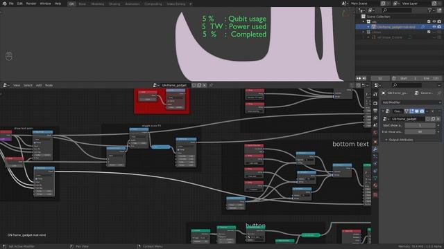Switch to the GN workspace tab
Viewport: 444px width, 249px height.
click(71, 4)
